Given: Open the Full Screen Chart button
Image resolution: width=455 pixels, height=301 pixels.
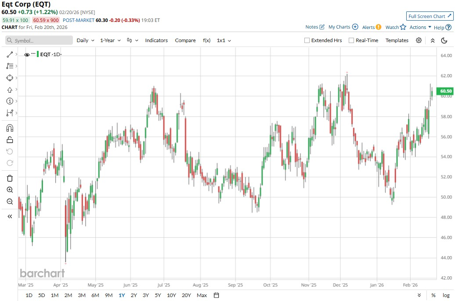Looking at the screenshot, I should (430, 16).
